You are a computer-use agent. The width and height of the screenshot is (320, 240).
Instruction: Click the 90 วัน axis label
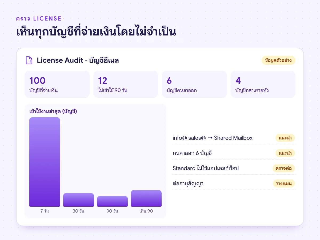pyautogui.click(x=112, y=211)
